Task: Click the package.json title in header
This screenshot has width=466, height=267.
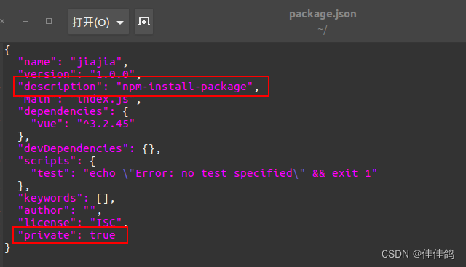Action: pyautogui.click(x=323, y=14)
